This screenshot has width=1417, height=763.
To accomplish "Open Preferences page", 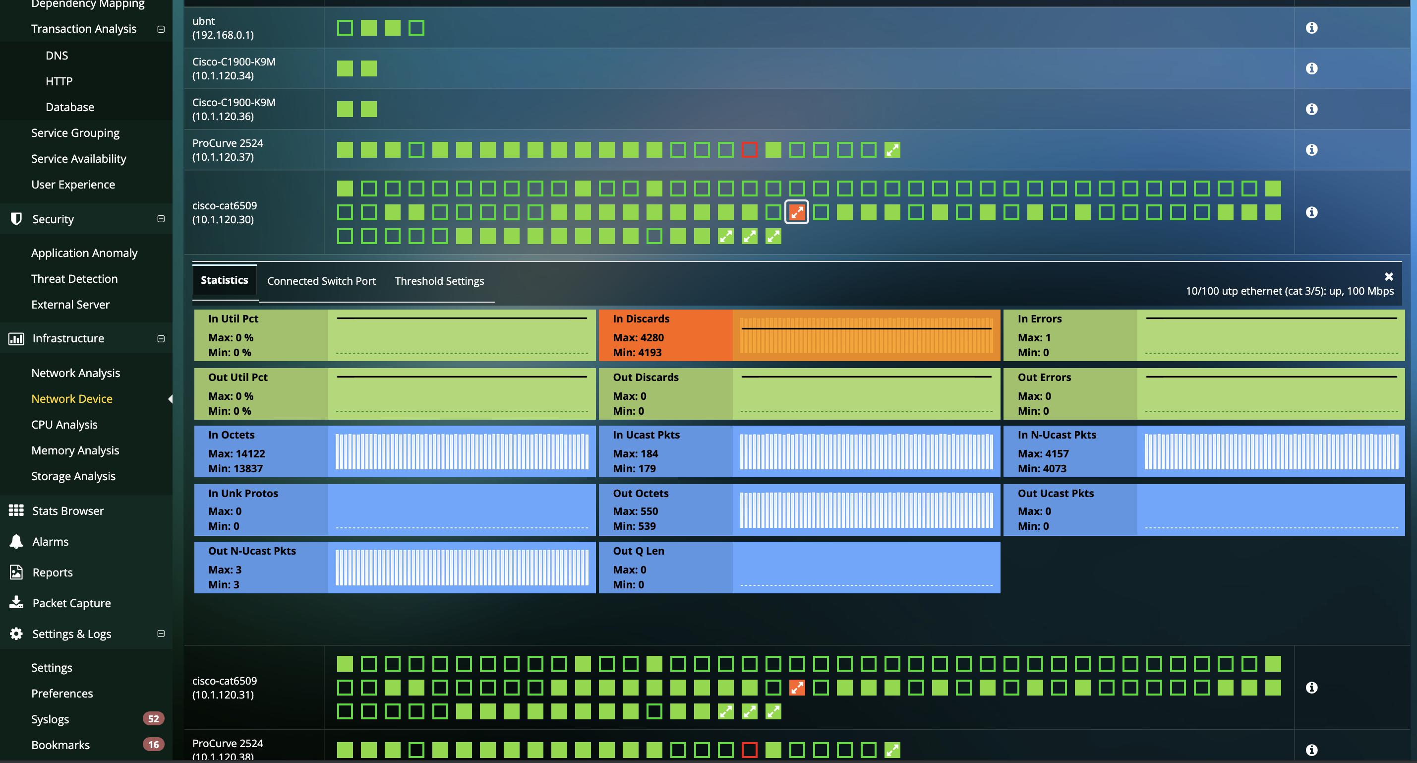I will [62, 693].
